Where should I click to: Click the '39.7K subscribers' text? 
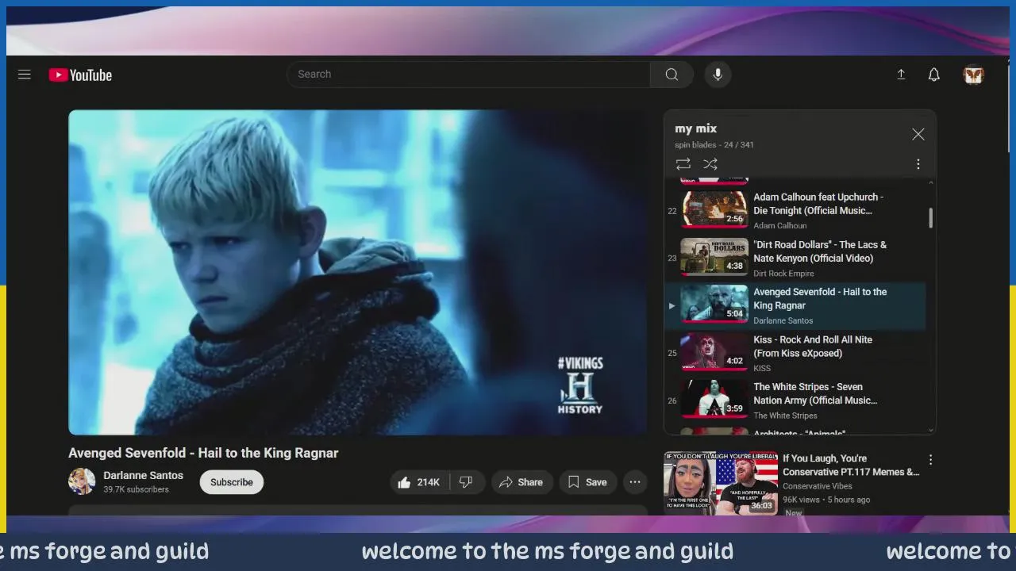click(136, 490)
